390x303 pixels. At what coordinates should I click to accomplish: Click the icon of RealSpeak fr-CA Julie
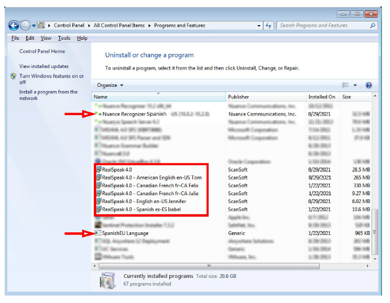click(99, 194)
